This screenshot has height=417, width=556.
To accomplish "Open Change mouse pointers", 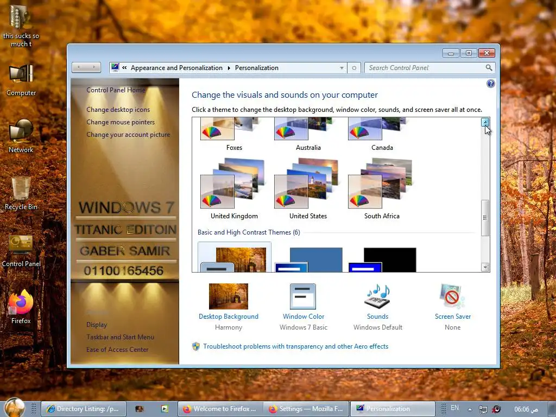I will pyautogui.click(x=121, y=122).
